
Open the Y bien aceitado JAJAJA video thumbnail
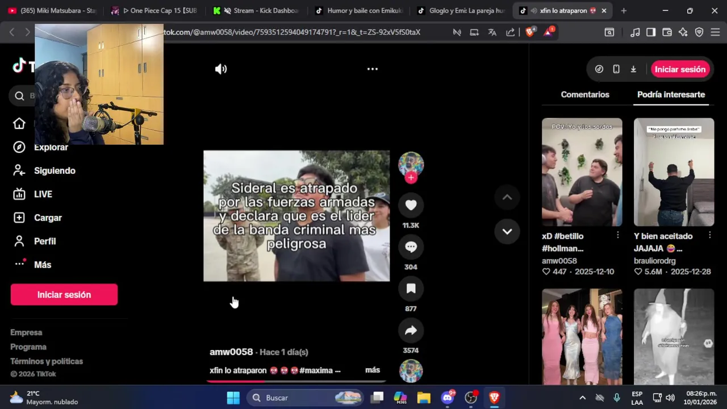click(674, 172)
